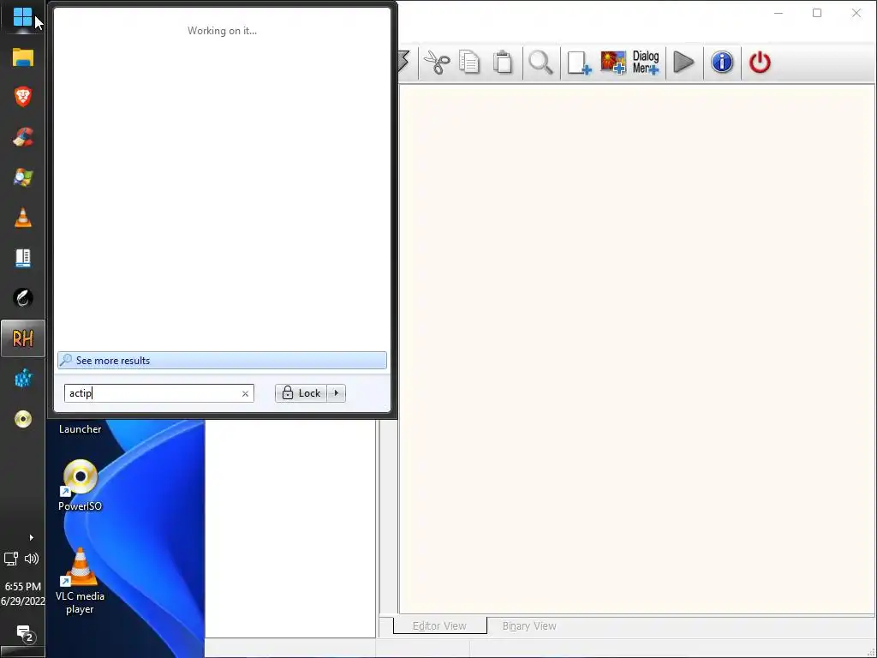Add a new blank script resource

pyautogui.click(x=579, y=62)
